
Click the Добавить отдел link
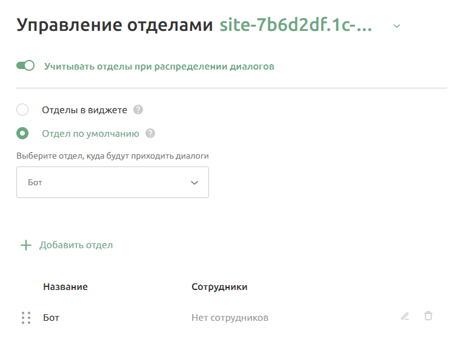(x=76, y=245)
